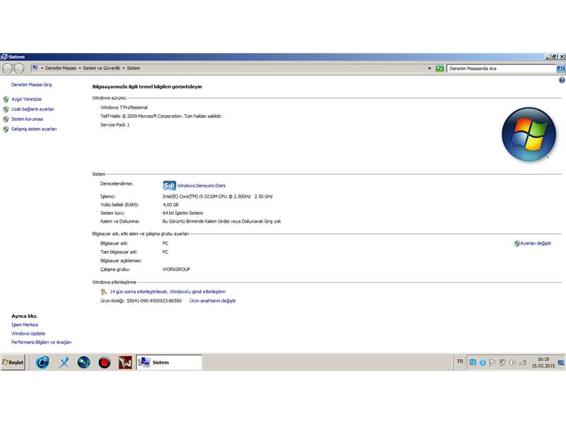
Task: Click the shield-like tray icon before volume
Action: (x=502, y=363)
